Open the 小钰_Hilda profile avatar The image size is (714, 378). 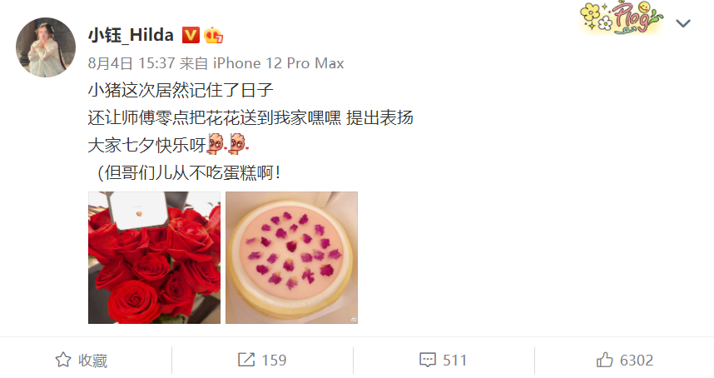46,47
